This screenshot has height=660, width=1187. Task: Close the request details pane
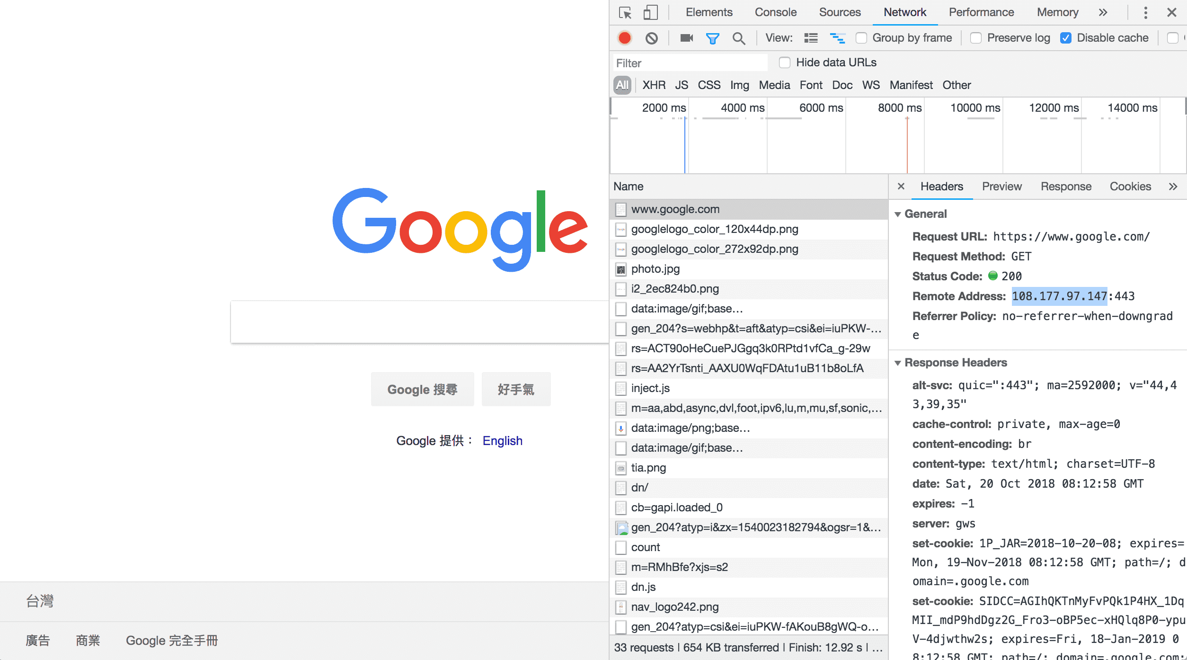(x=901, y=186)
